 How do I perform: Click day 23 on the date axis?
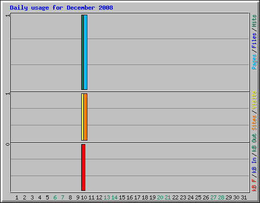[x=183, y=197]
